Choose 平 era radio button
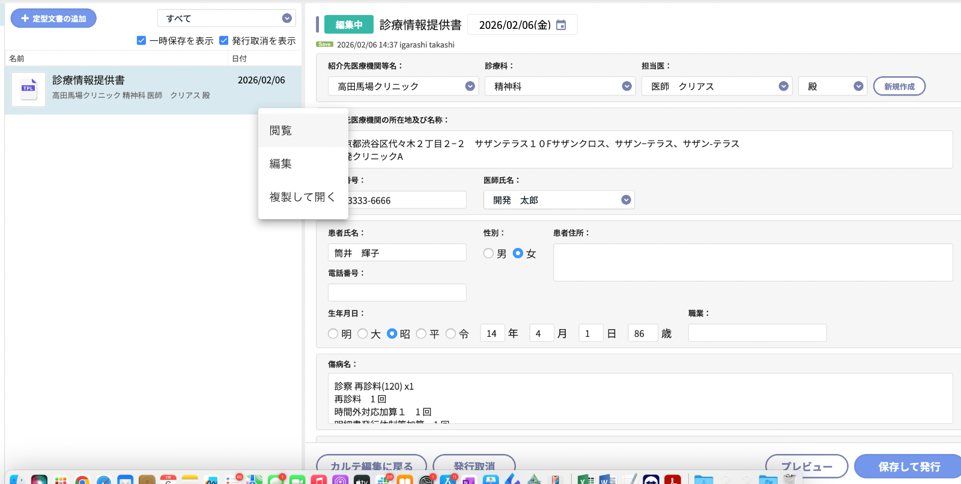This screenshot has height=484, width=961. 421,333
